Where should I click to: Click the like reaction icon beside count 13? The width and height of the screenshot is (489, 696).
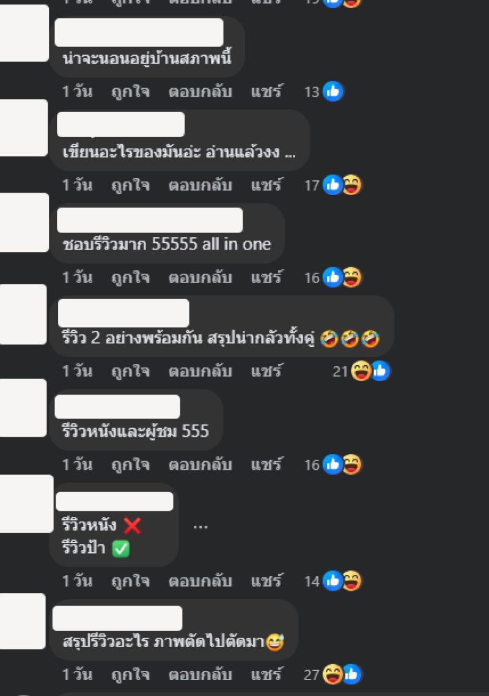333,92
